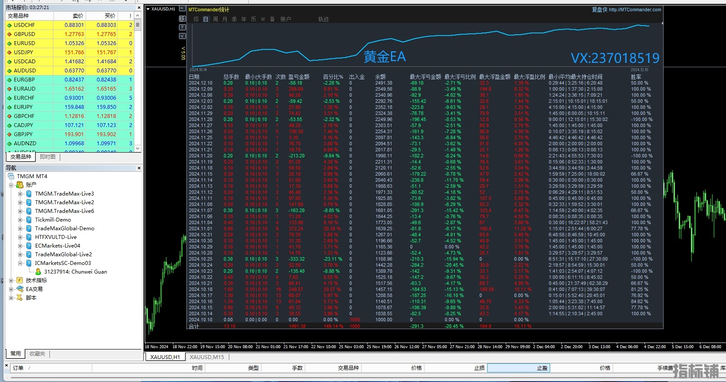726x382 pixels.
Task: Sort by 买价 ask column header
Action: pyautogui.click(x=101, y=16)
